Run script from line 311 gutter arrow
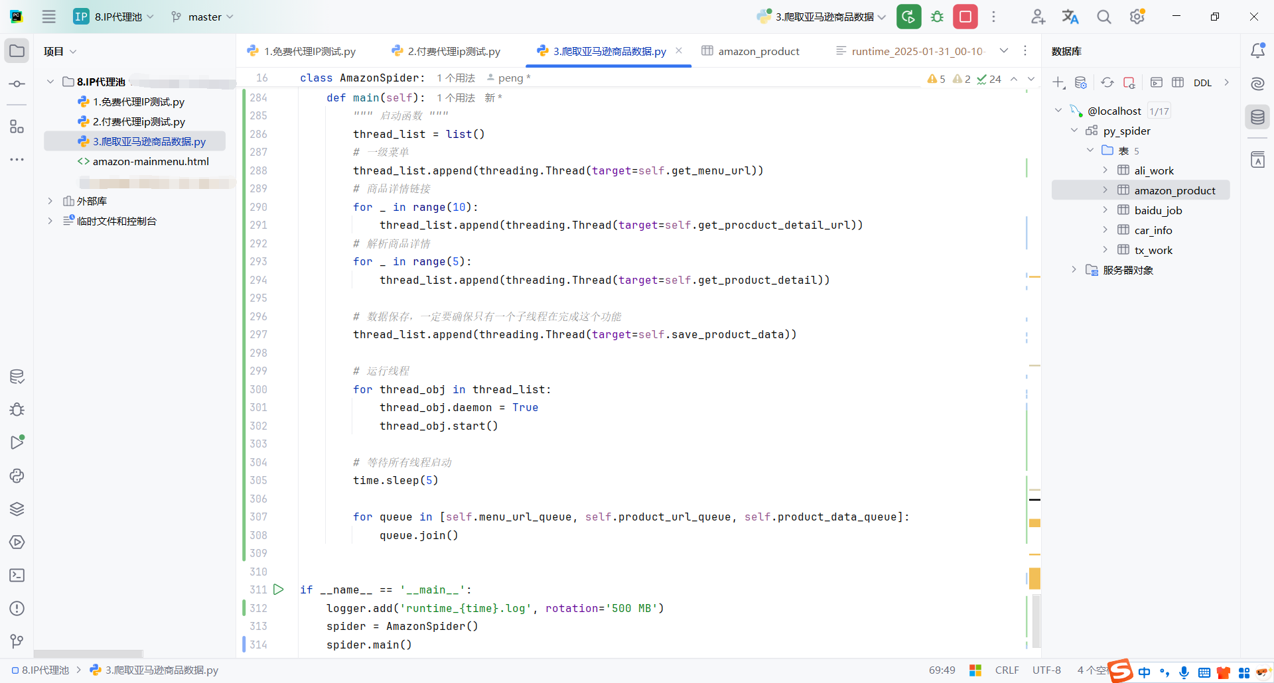The height and width of the screenshot is (683, 1274). (279, 590)
